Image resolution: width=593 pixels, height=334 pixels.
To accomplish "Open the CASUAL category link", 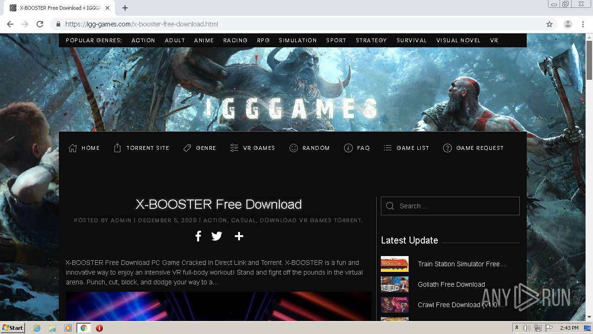I will click(243, 220).
